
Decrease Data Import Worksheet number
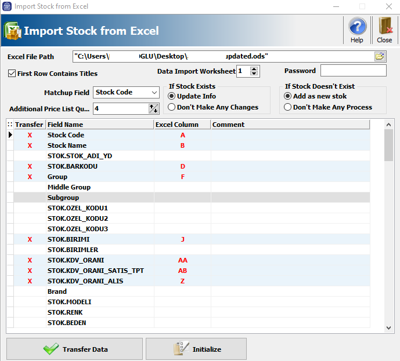(254, 74)
